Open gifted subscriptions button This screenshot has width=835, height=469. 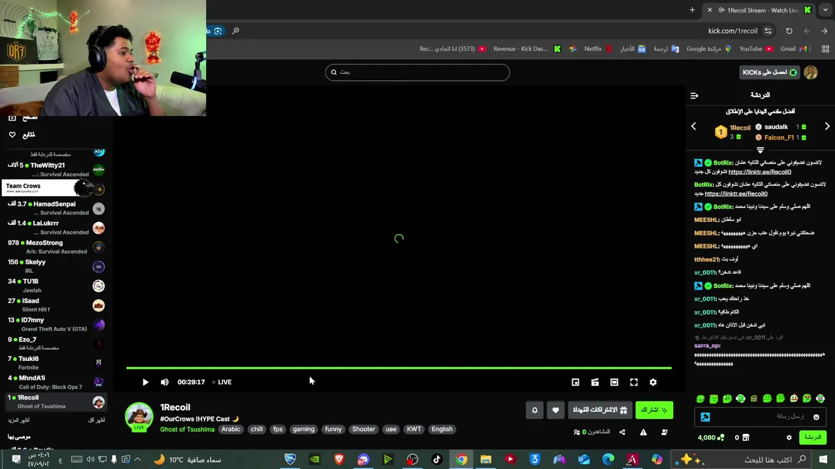coord(600,410)
